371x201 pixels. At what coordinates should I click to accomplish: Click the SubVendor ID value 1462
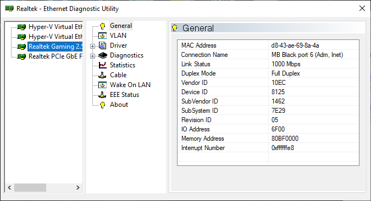(278, 101)
